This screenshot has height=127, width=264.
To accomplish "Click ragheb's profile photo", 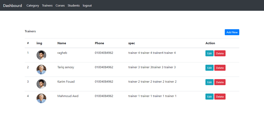I will click(41, 55).
